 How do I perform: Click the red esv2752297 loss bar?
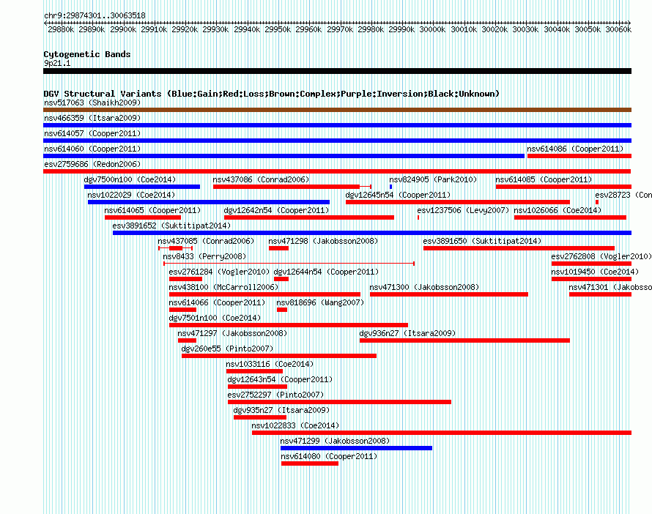[x=339, y=402]
